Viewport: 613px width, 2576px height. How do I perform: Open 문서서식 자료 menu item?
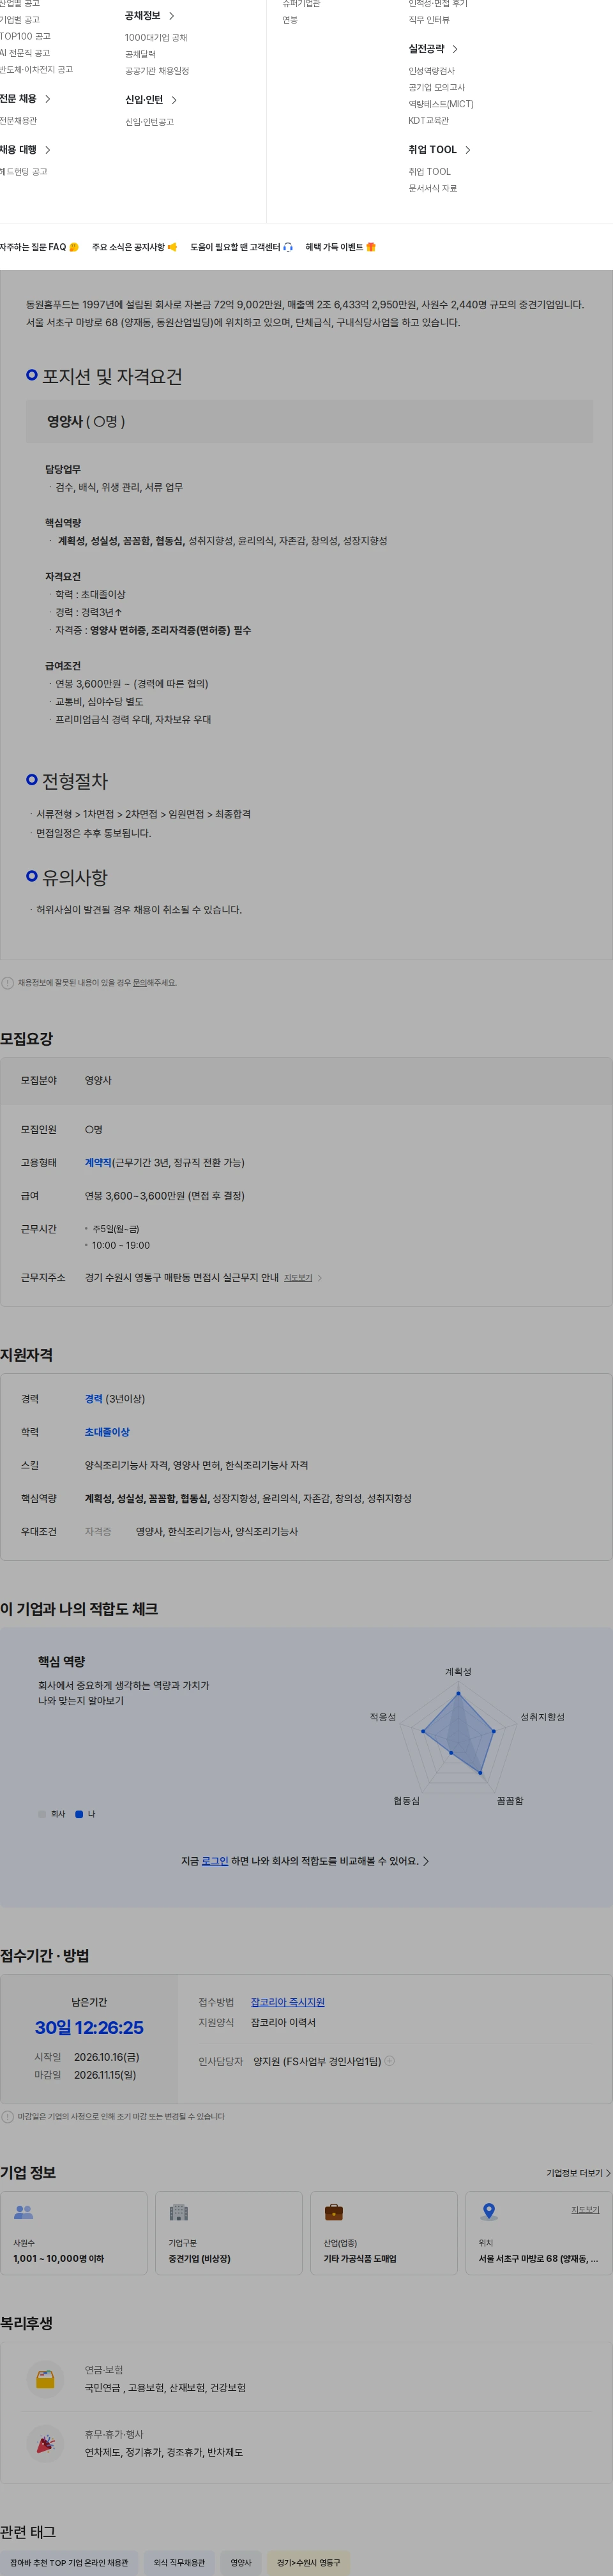point(432,188)
